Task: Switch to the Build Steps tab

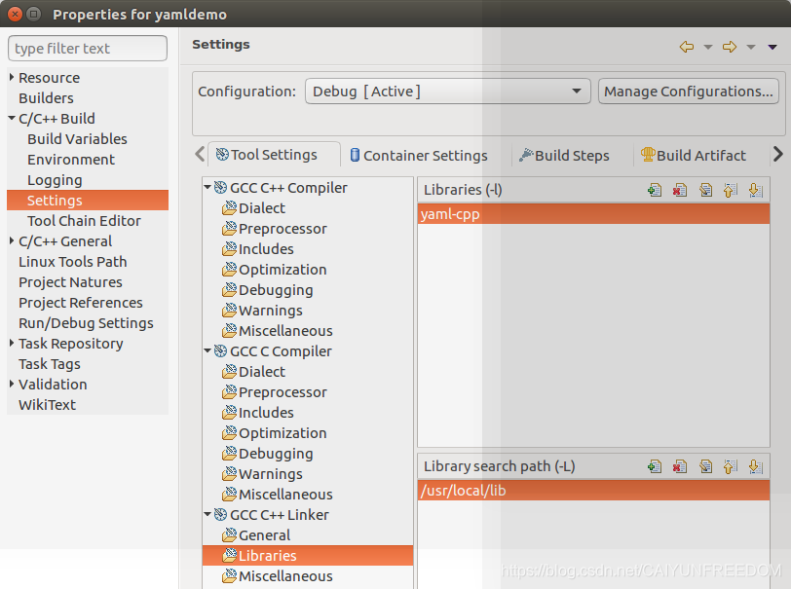Action: tap(564, 156)
